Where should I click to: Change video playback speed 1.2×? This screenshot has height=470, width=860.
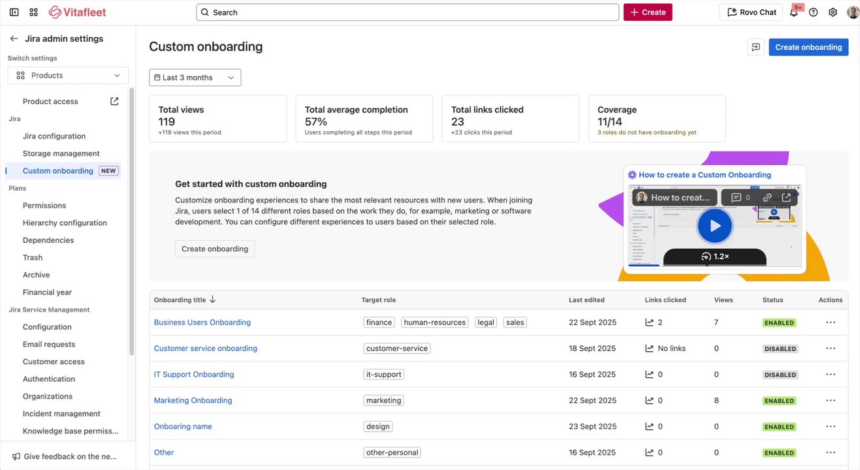click(715, 257)
